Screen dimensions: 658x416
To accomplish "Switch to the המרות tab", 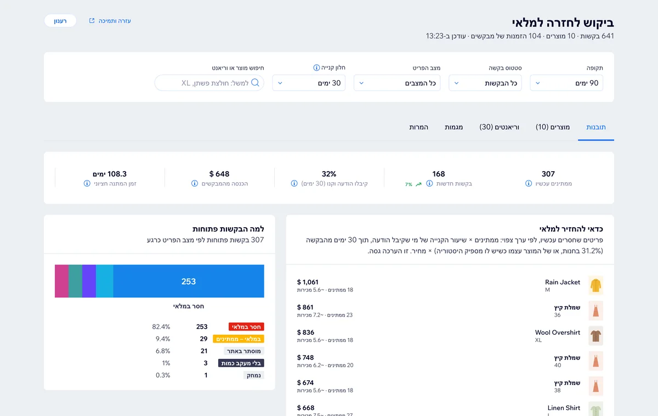I will click(418, 127).
